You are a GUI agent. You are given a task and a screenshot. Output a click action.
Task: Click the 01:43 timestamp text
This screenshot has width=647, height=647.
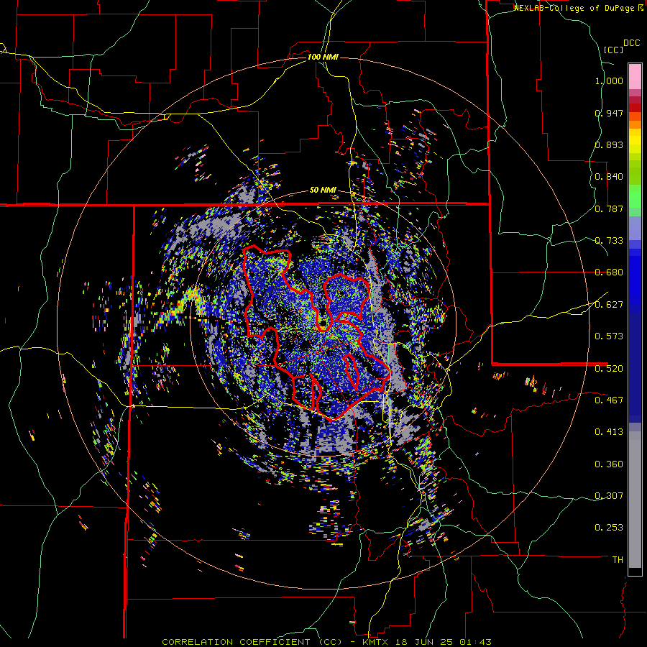[x=476, y=642]
